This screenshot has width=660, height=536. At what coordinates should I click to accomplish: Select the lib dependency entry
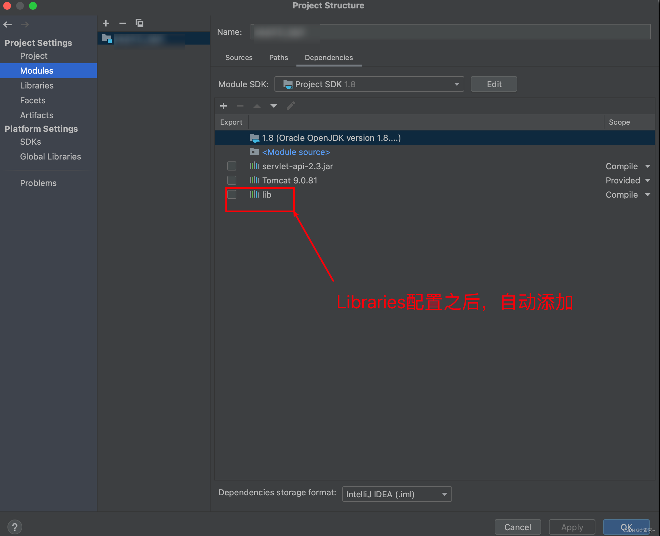click(435, 195)
